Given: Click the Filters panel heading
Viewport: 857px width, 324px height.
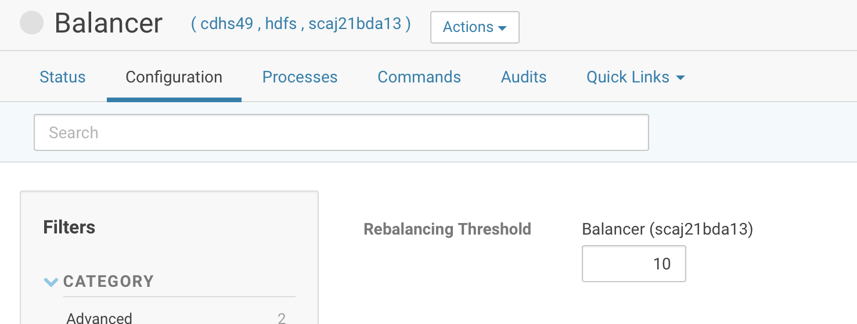Looking at the screenshot, I should click(69, 227).
